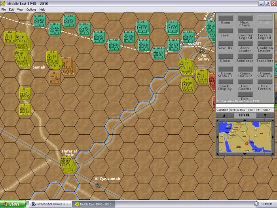Viewport: 277px width, 208px height.
Task: Open the Edit menu
Action: tap(11, 10)
